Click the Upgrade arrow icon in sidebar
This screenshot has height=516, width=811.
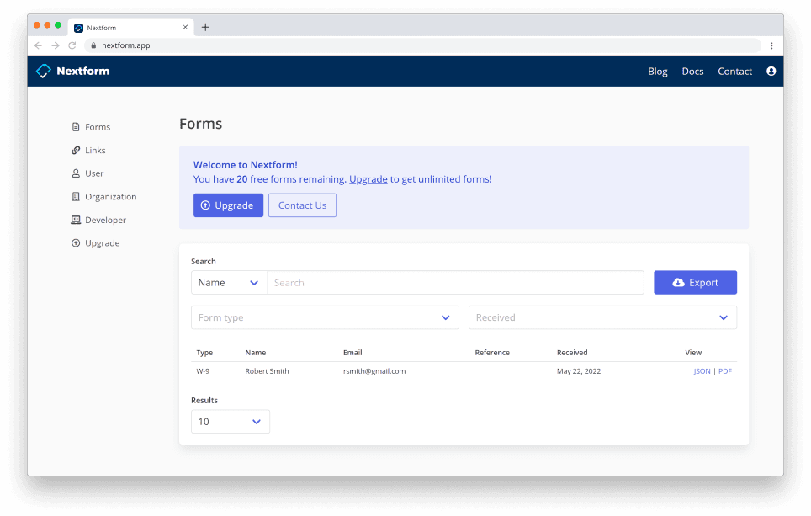(76, 243)
